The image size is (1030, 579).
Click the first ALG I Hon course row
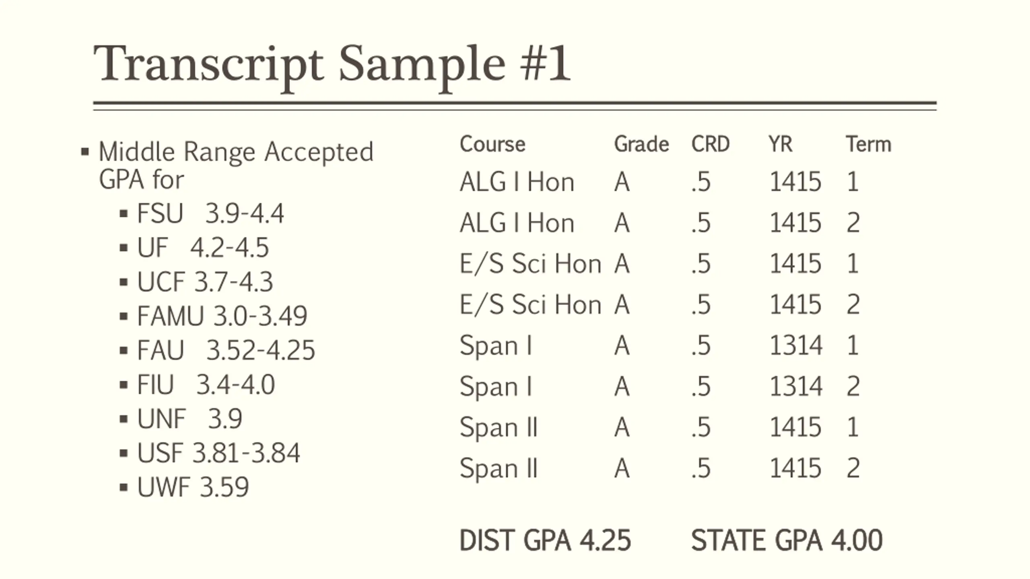tap(659, 182)
